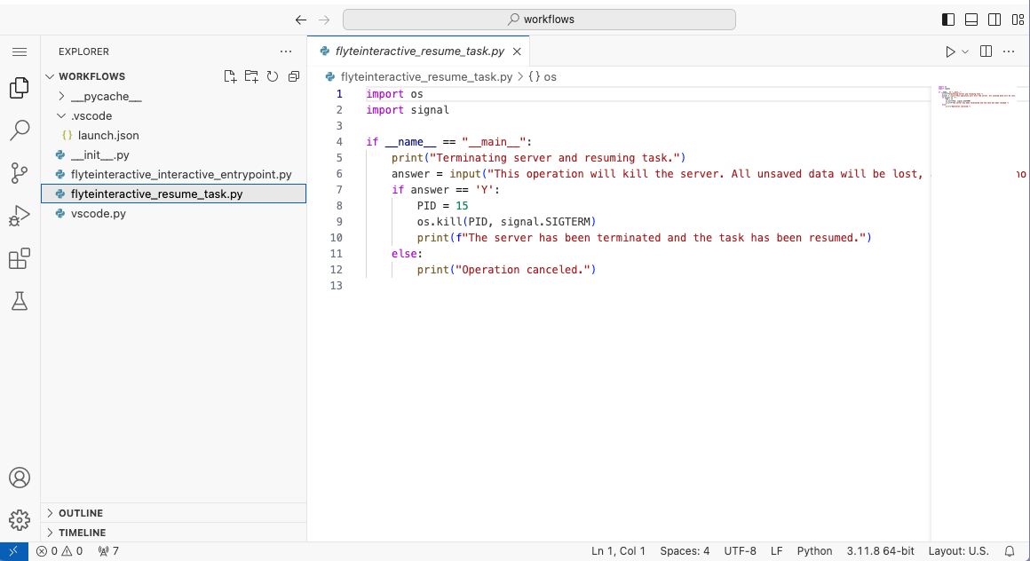Open the hamburger application menu
1030x561 pixels.
pyautogui.click(x=20, y=51)
